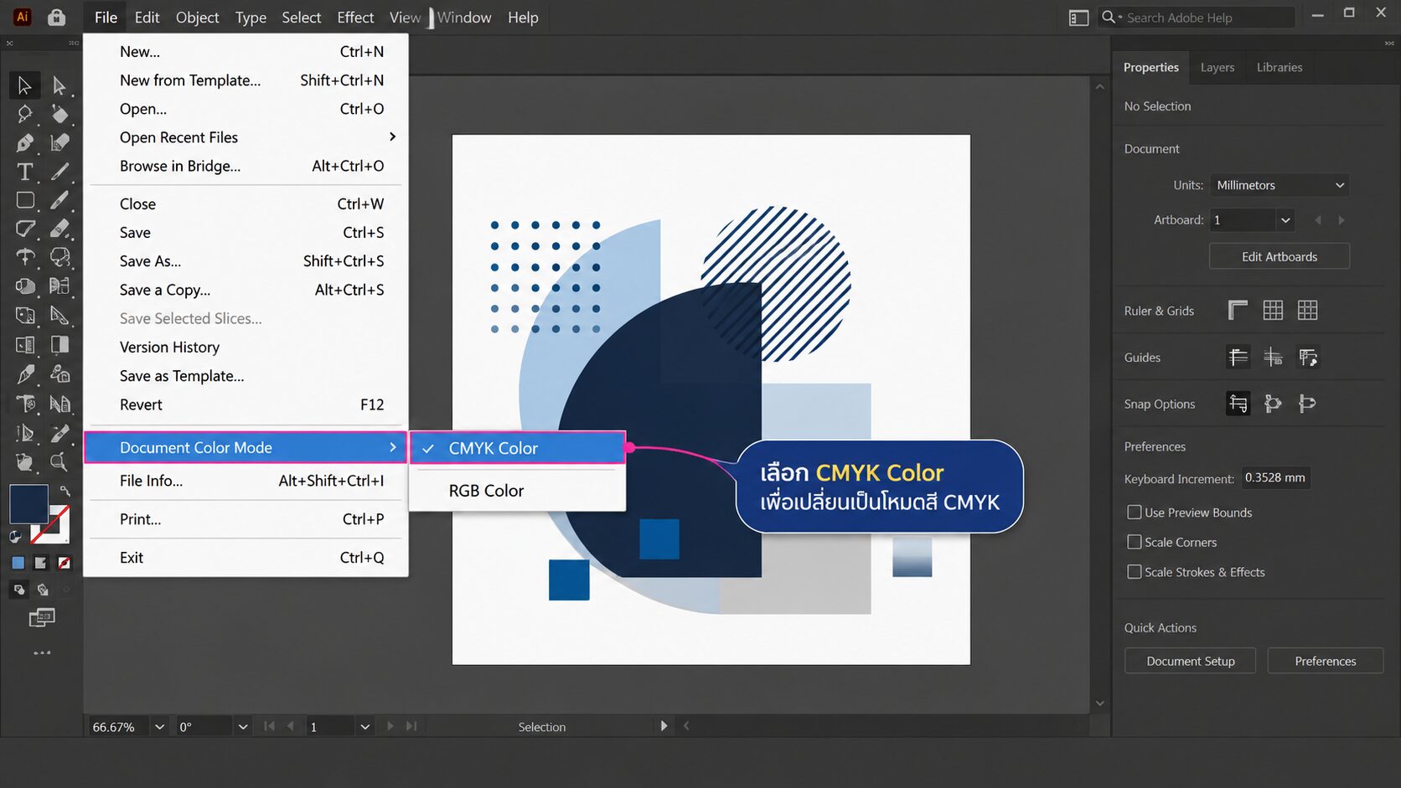
Task: Click the workspace switcher icon
Action: point(1079,18)
